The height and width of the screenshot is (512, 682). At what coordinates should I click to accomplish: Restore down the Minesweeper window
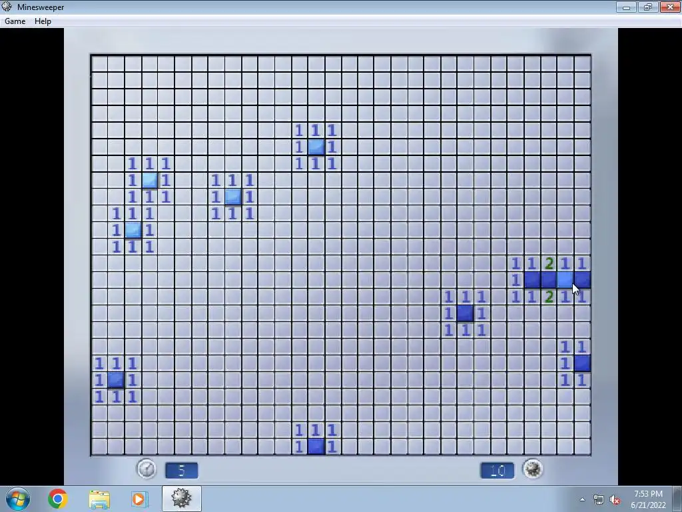pos(648,7)
